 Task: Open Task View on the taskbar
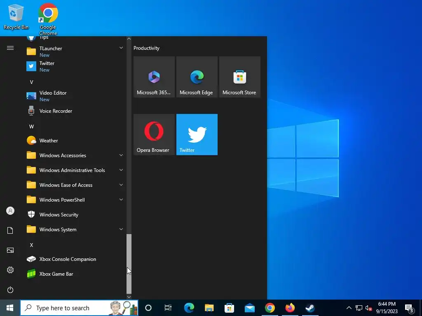168,308
